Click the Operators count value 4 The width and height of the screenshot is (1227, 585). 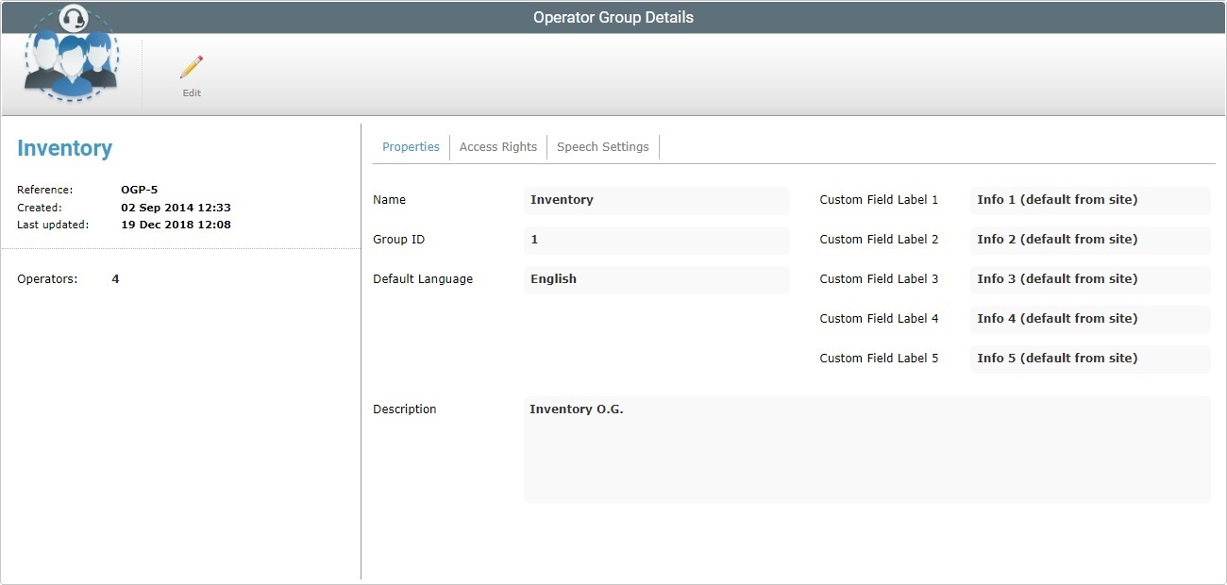[114, 278]
